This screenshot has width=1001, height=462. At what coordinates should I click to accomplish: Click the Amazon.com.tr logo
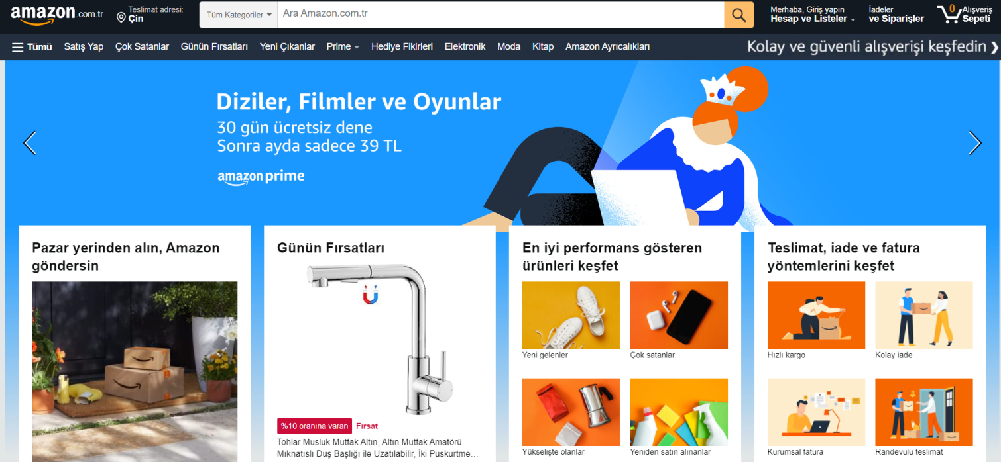tap(57, 15)
